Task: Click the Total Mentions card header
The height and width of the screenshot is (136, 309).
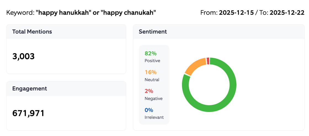Action: [32, 32]
